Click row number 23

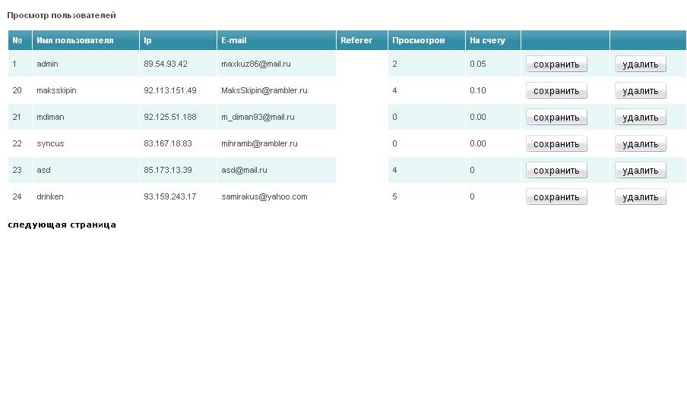click(17, 170)
